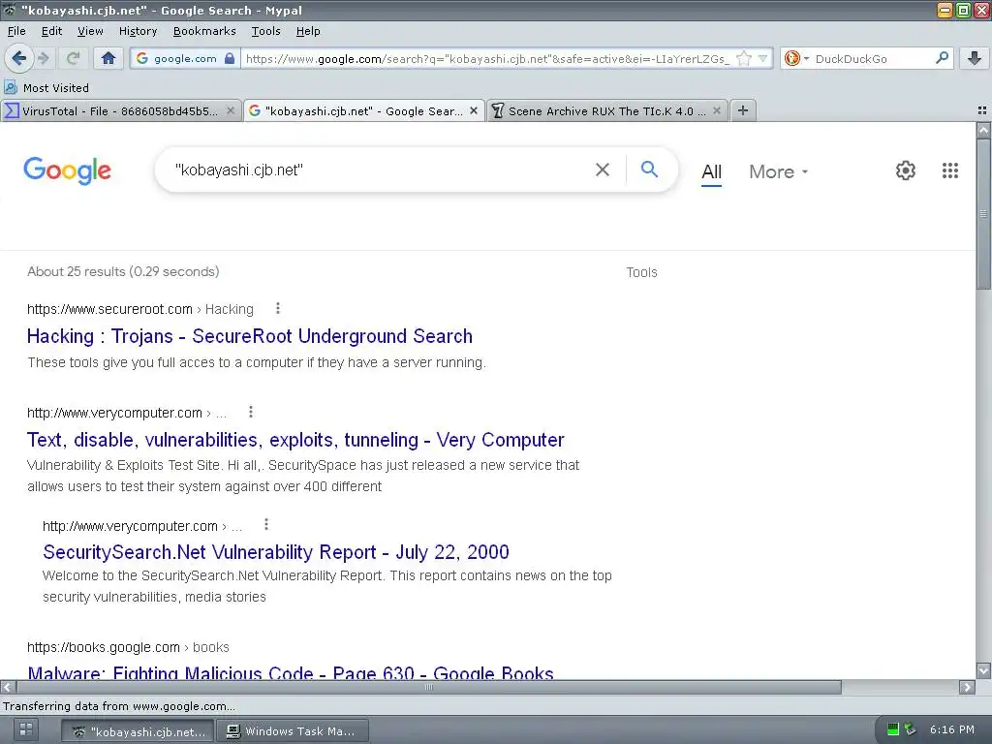Click the Forward navigation arrow
992x744 pixels.
click(x=43, y=58)
